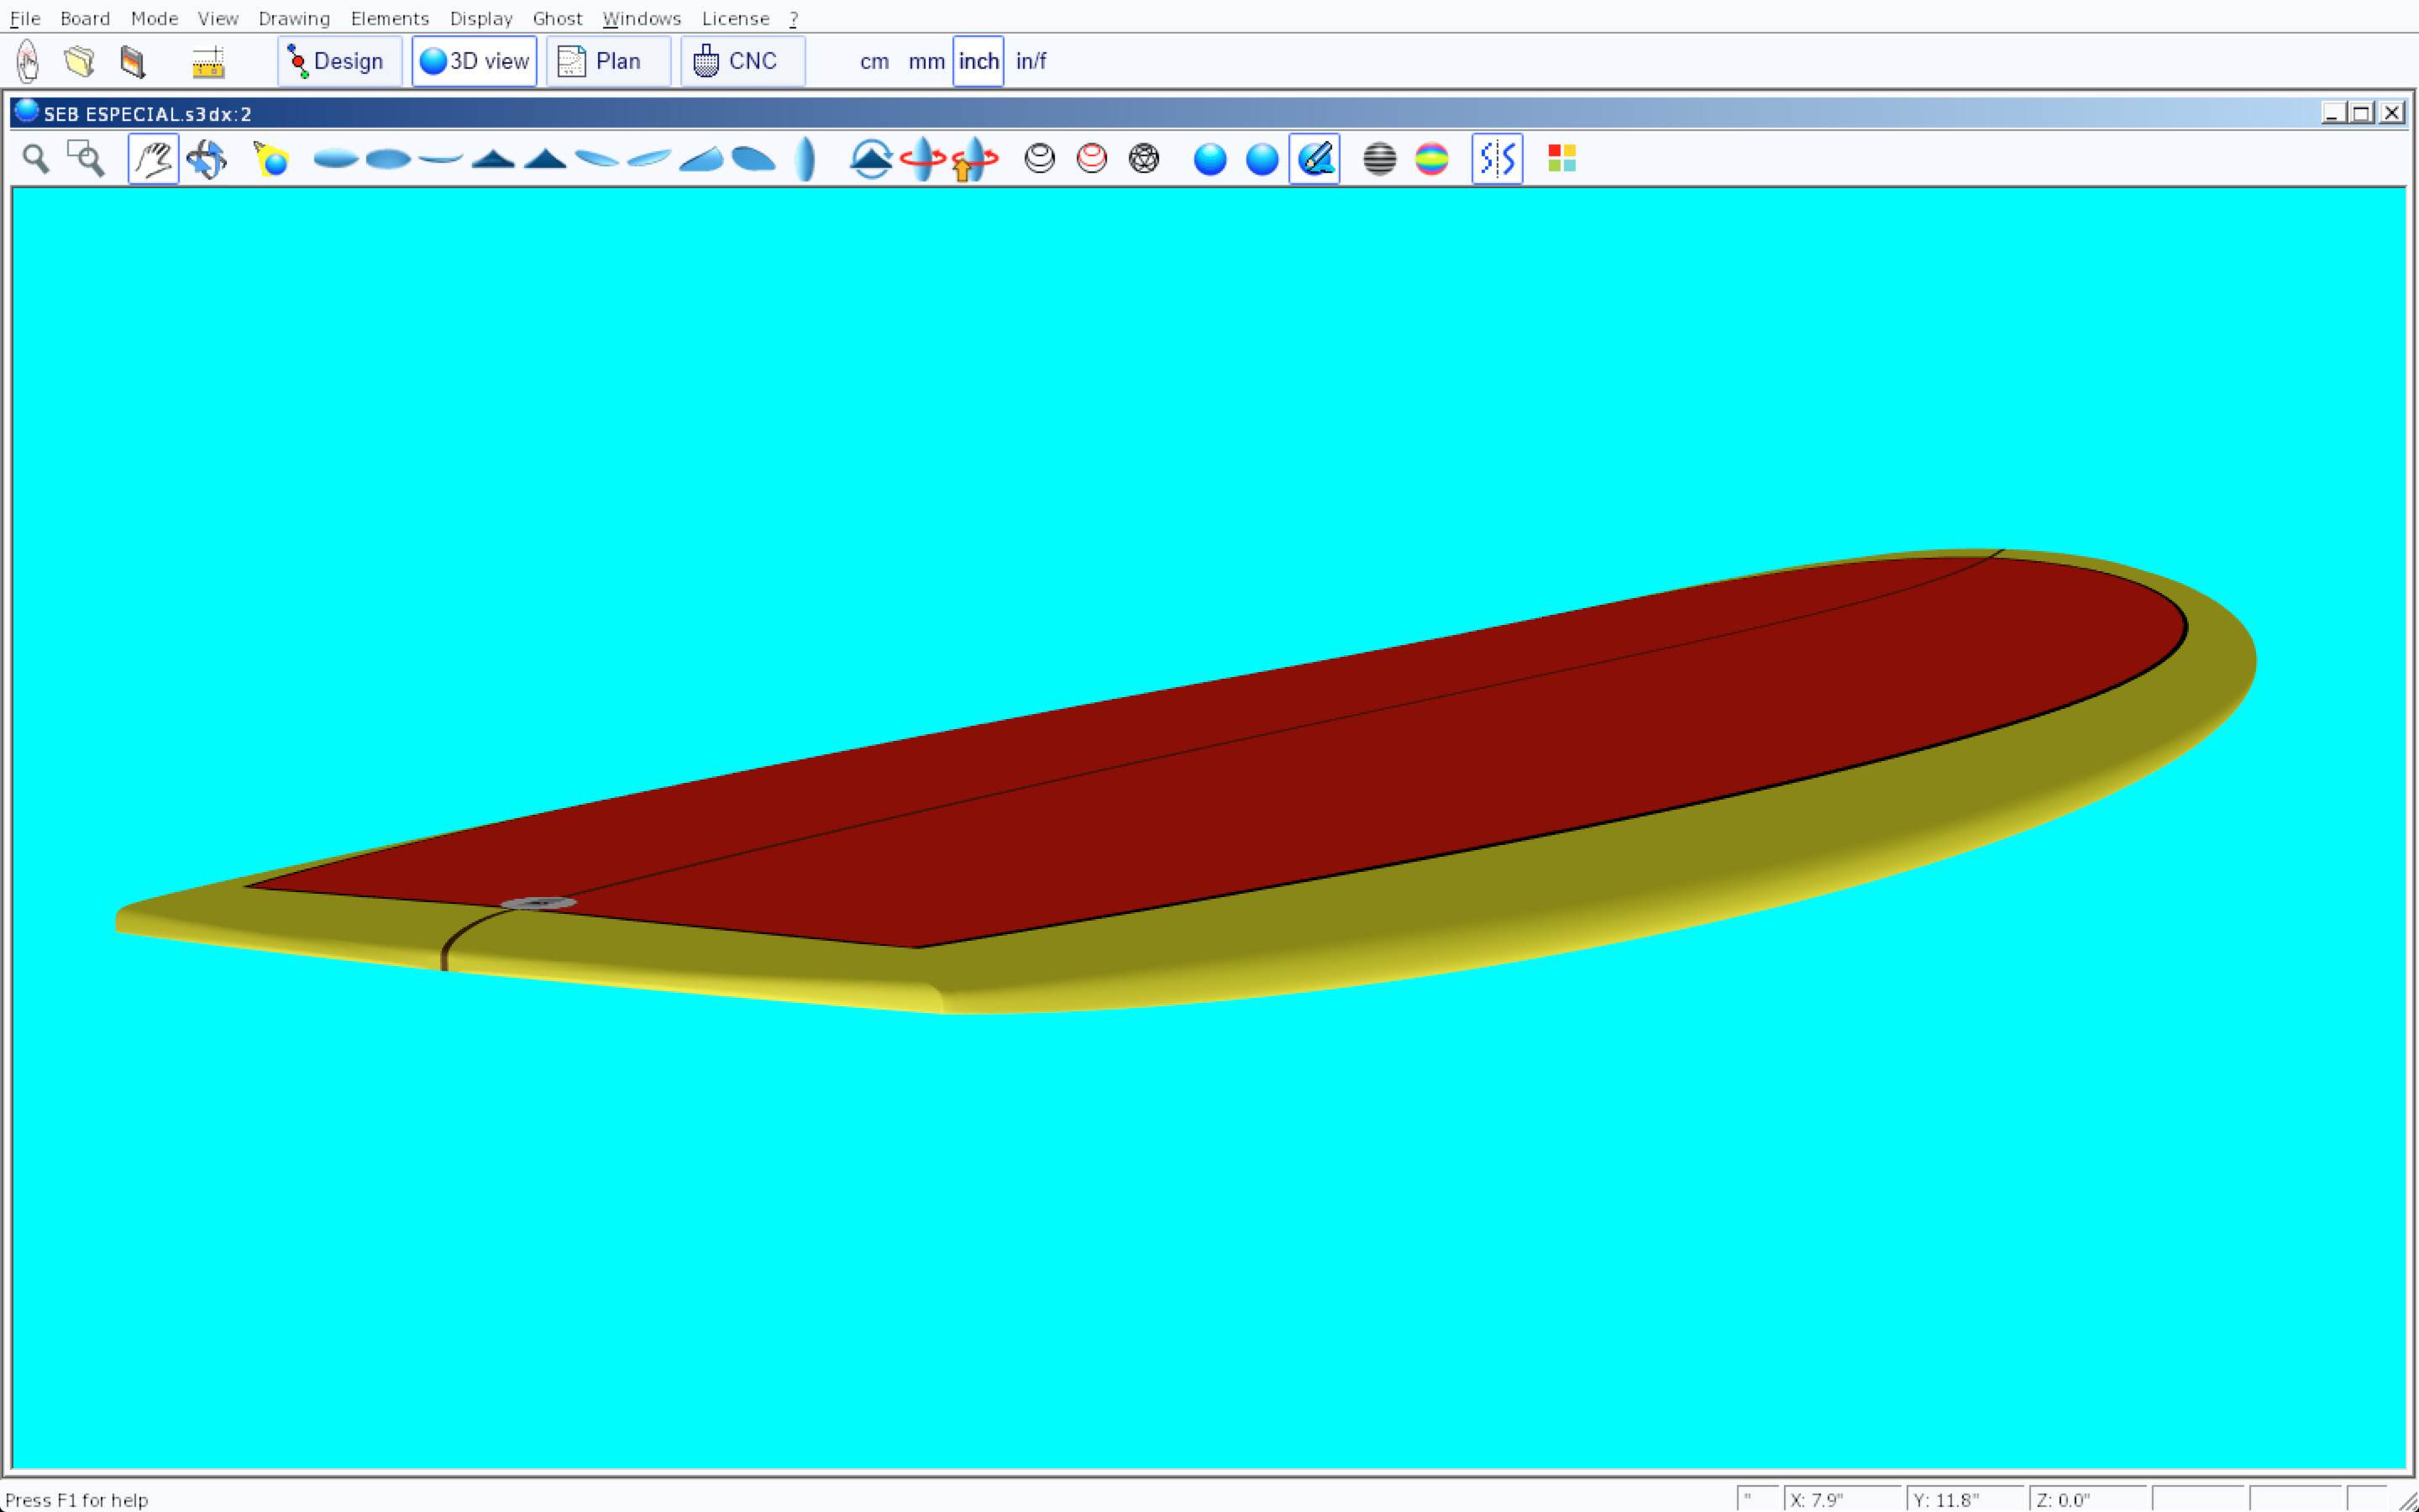Switch units to in/f
The image size is (2419, 1512).
pos(1031,62)
